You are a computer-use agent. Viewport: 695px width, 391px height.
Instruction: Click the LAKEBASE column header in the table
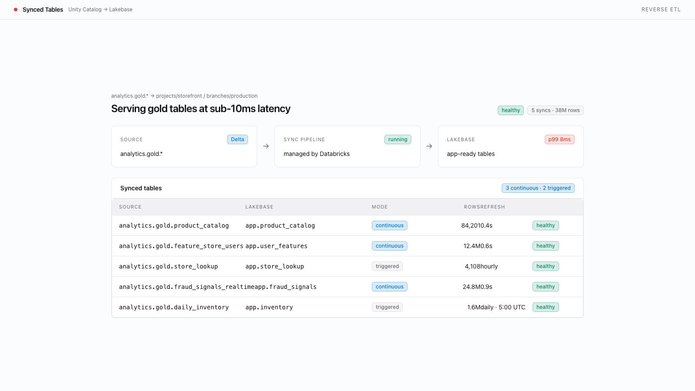tap(259, 207)
